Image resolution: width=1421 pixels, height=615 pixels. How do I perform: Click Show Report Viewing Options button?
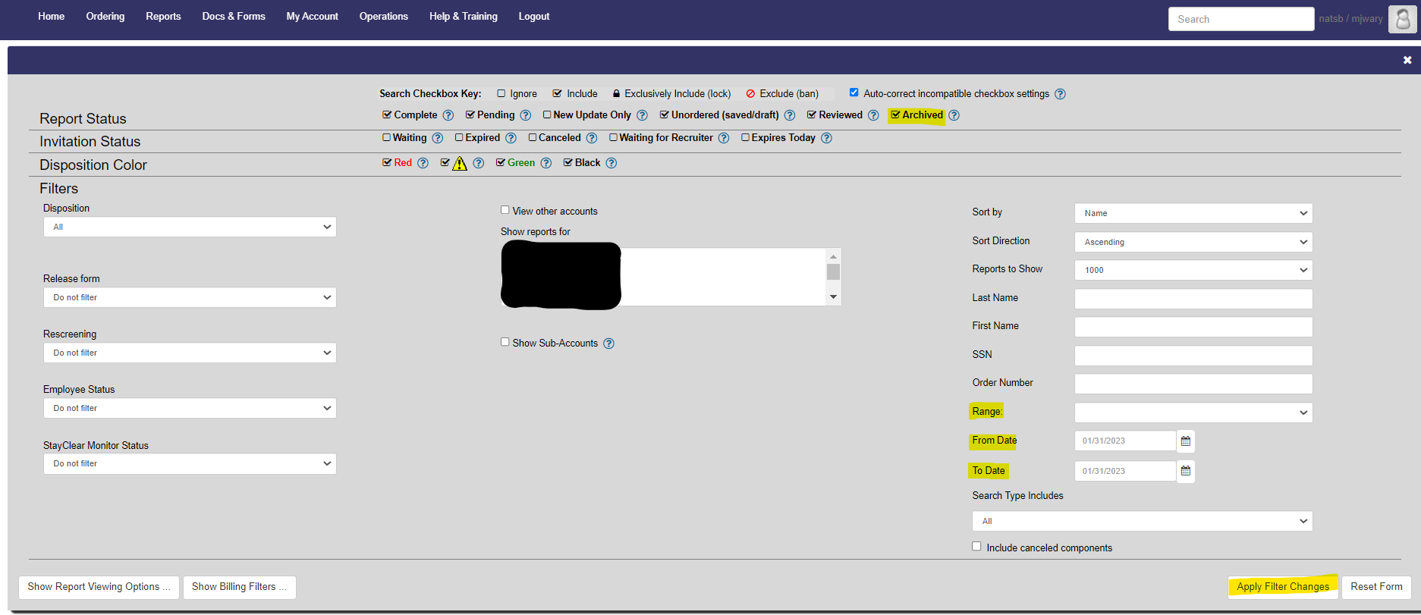(99, 587)
